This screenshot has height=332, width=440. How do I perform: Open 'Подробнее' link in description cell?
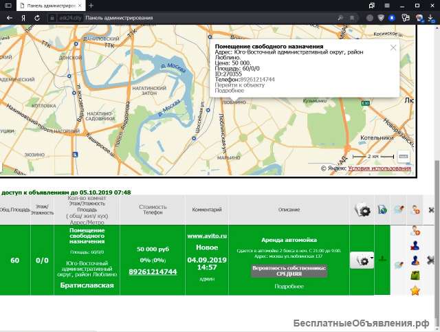[x=289, y=287]
